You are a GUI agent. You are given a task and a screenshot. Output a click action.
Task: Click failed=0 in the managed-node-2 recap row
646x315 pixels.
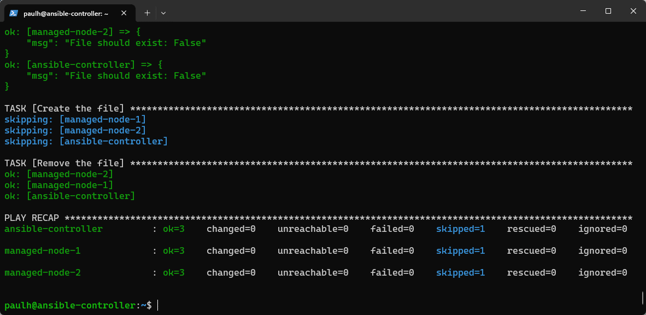click(392, 272)
